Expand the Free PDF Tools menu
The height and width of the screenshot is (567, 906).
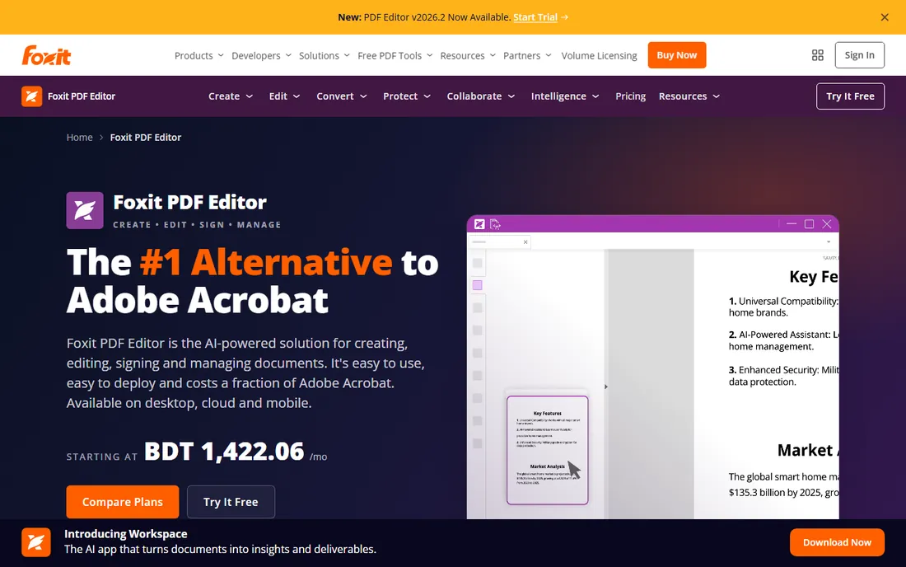point(395,55)
